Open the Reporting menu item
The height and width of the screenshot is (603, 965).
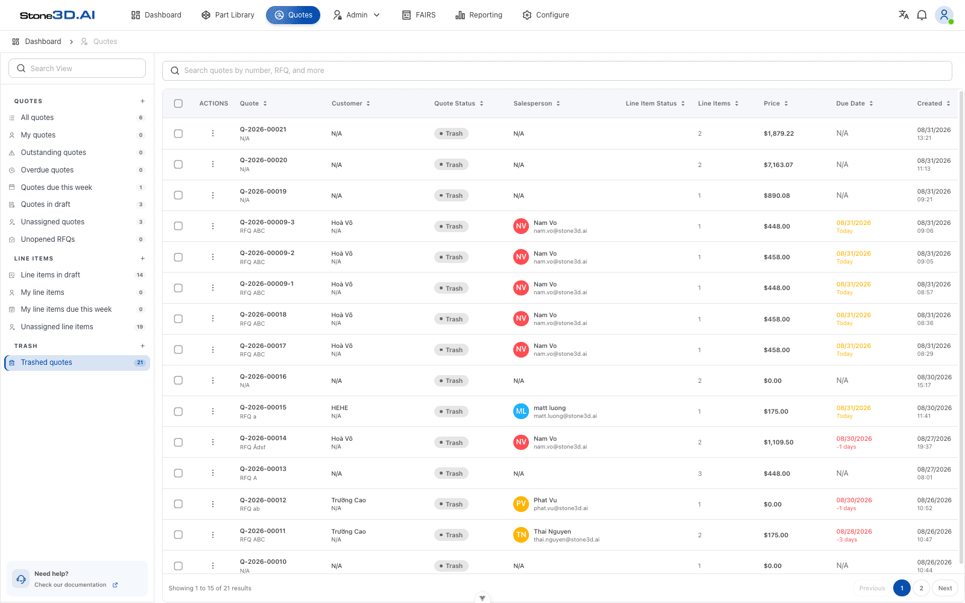click(x=479, y=15)
